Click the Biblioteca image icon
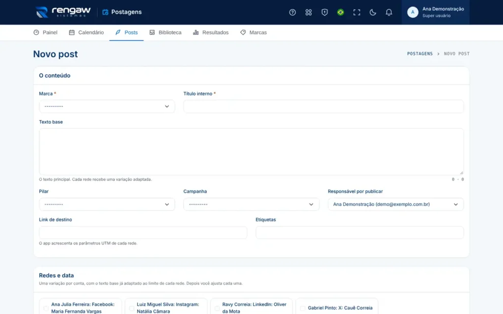This screenshot has height=314, width=503. (x=152, y=32)
